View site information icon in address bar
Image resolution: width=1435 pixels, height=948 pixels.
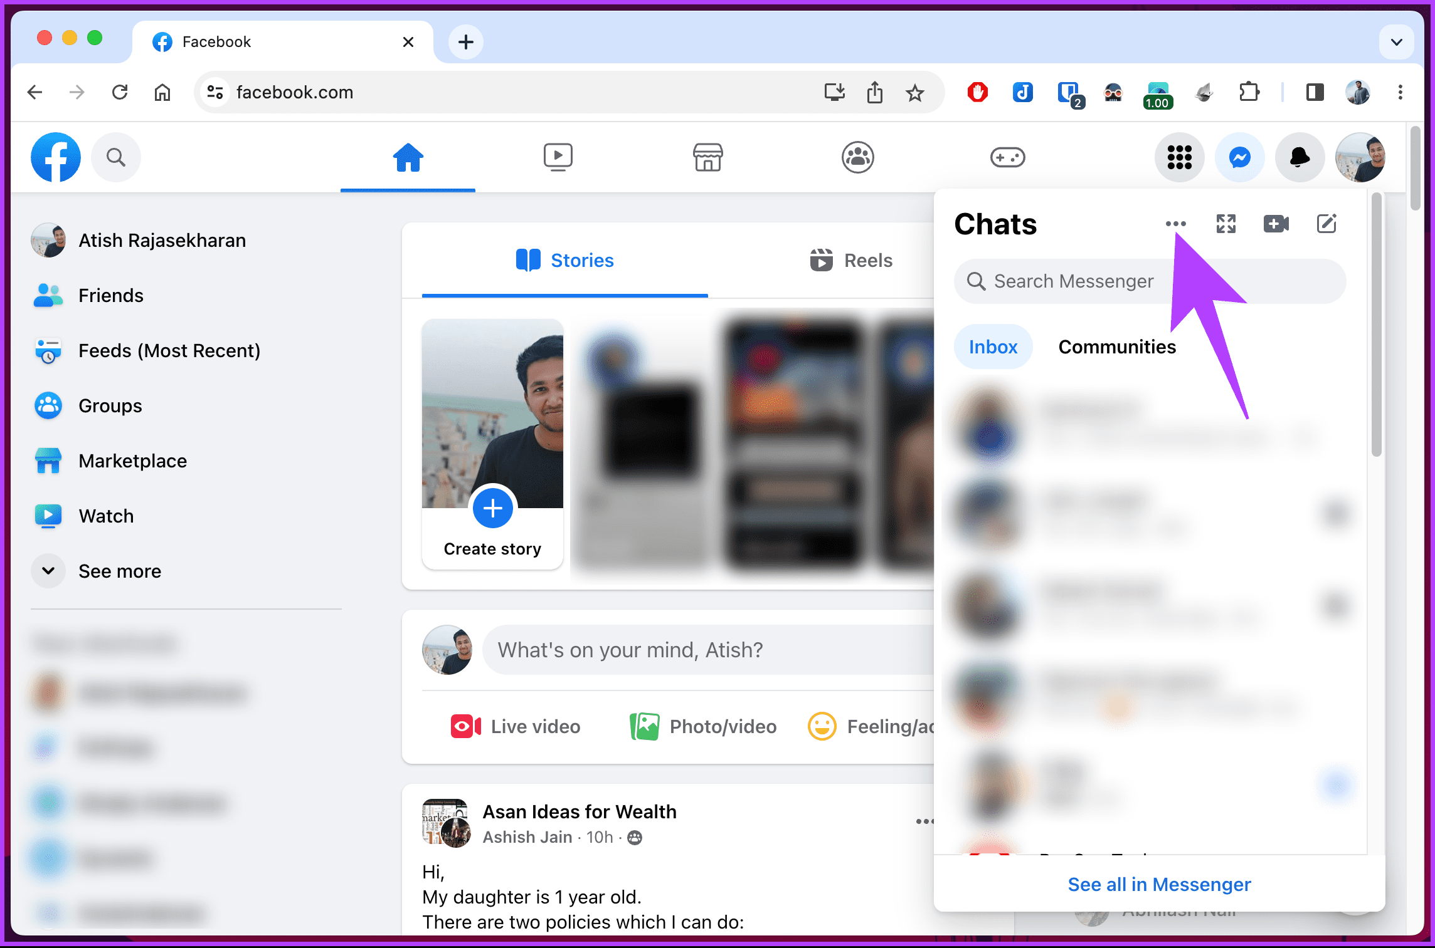(x=215, y=92)
